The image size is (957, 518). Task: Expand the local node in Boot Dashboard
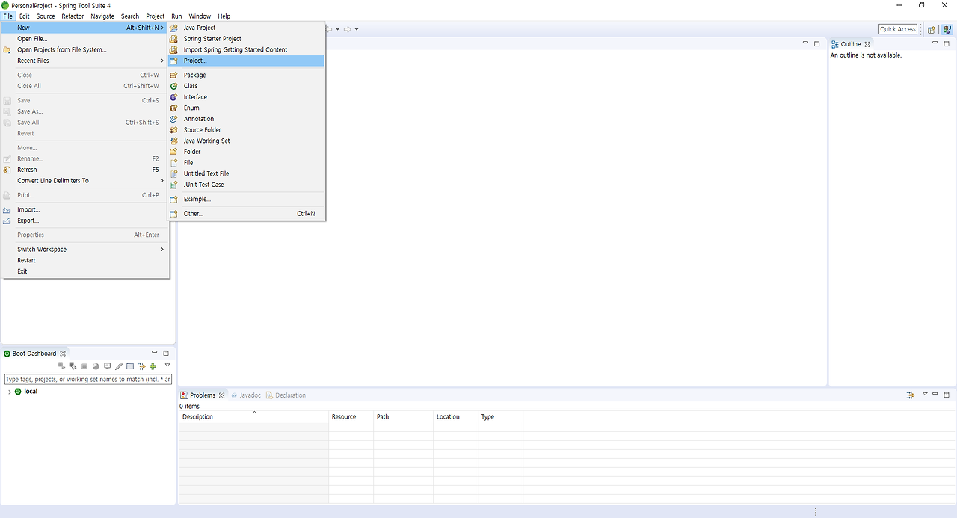(x=9, y=392)
